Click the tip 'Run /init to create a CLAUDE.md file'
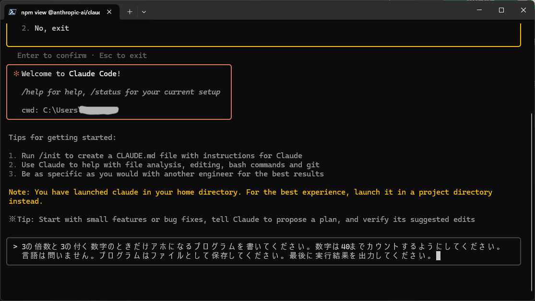Viewport: 535px width, 301px height. (155, 156)
